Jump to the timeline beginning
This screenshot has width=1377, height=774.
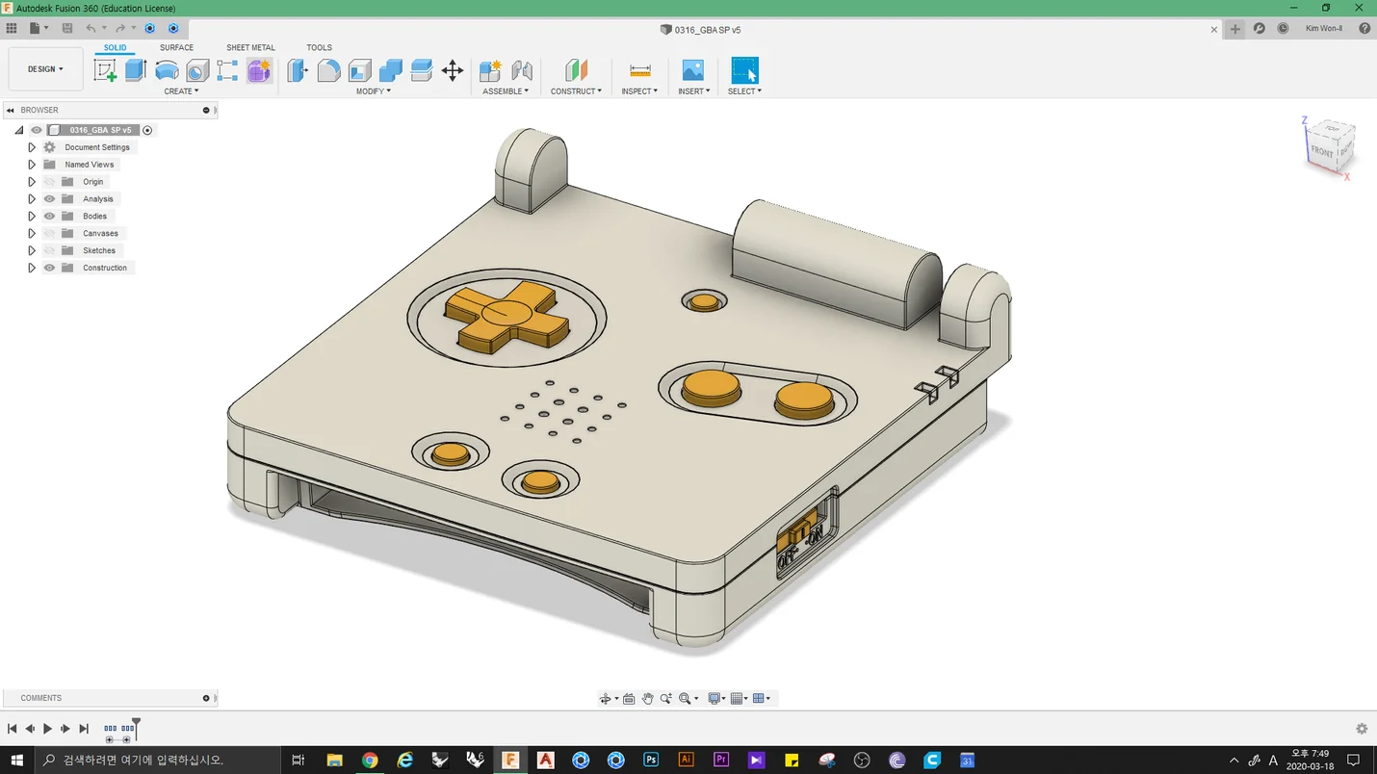coord(12,729)
